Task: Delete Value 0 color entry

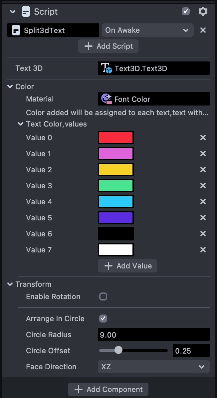Action: [x=203, y=138]
